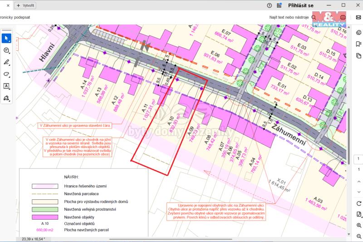Open the fill and sign tool
363x242 pixels.
(x=7, y=98)
